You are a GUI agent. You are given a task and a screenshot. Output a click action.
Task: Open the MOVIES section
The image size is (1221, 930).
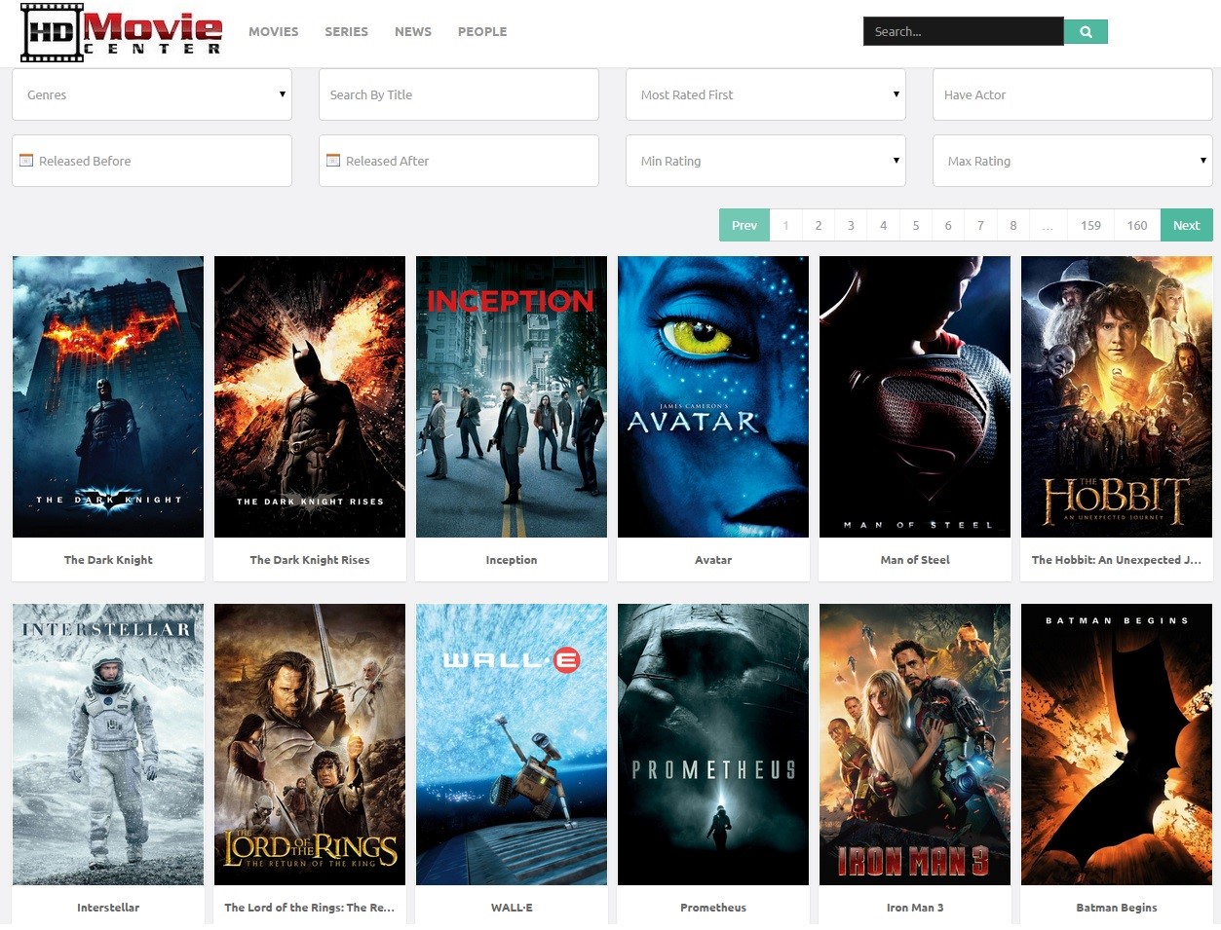pos(273,31)
